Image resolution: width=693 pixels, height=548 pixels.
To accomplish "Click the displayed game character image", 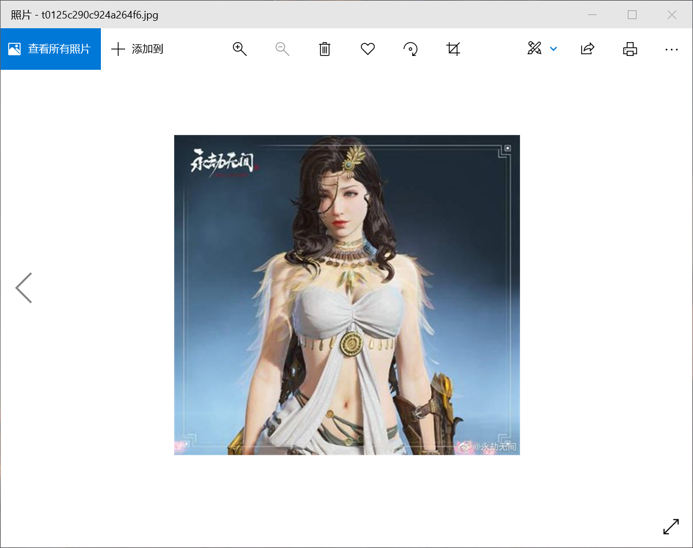I will pos(347,295).
